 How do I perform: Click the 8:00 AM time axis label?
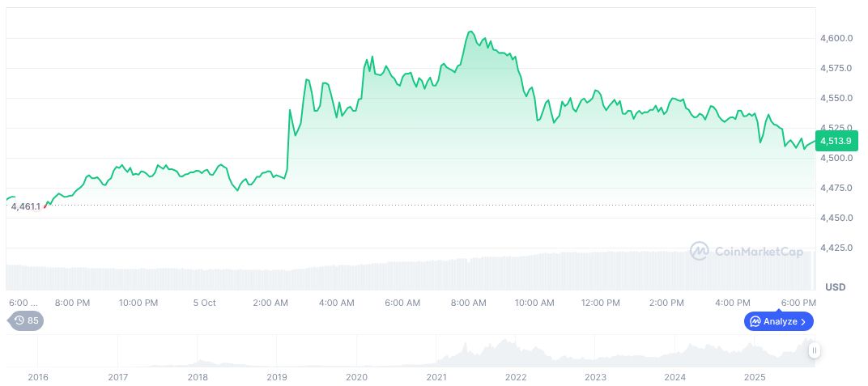468,303
